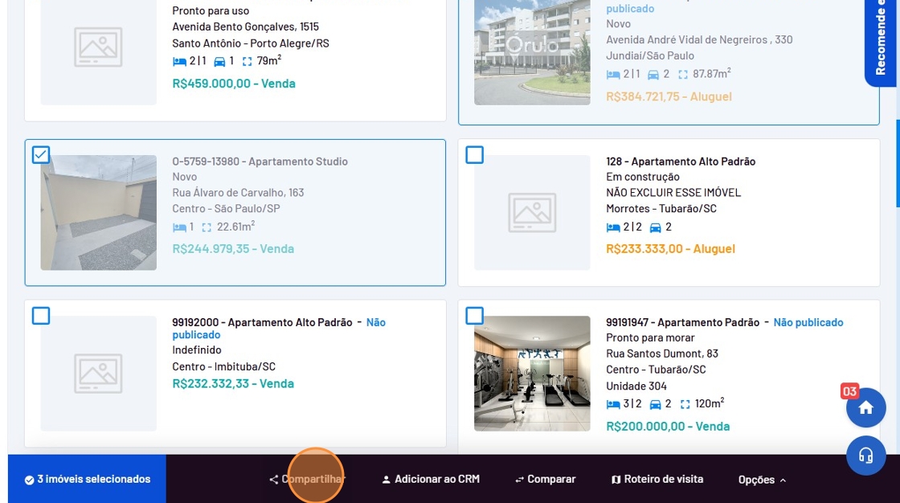This screenshot has height=503, width=900.
Task: Click the checkmark icon beside 3 imóveis selecionados
Action: 29,480
